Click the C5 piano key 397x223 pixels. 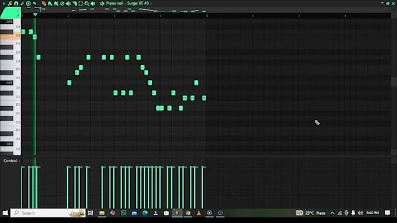pyautogui.click(x=10, y=122)
